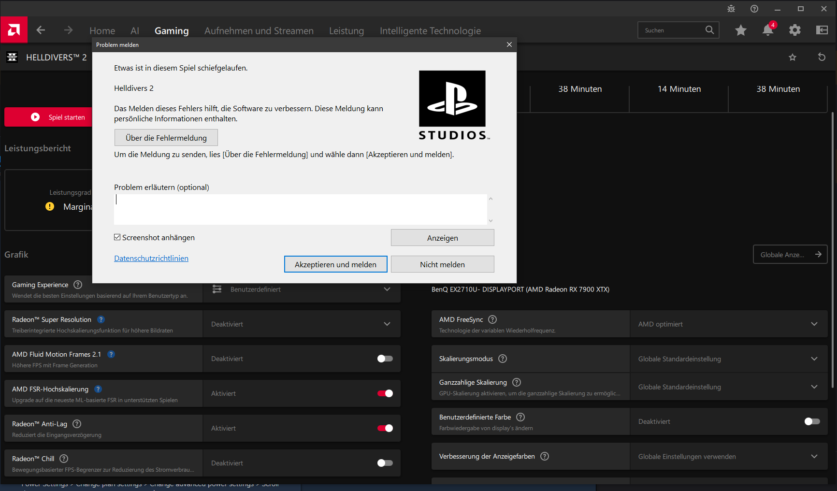Expand Verbesserung der Anzeigefarben dropdown
Screen dimensions: 837x491
pyautogui.click(x=729, y=456)
